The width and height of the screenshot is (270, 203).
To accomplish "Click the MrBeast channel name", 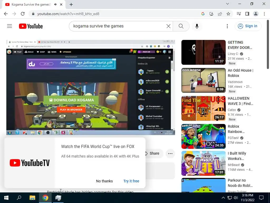I will [x=234, y=165].
